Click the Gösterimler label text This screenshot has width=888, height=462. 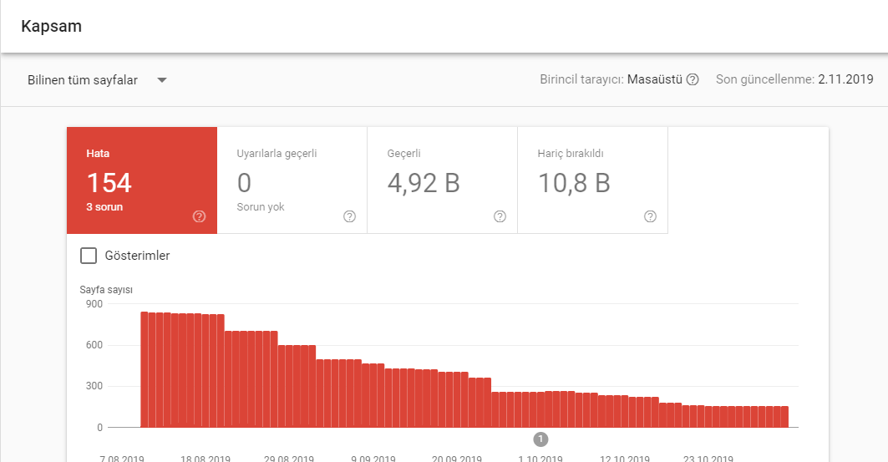click(x=137, y=256)
